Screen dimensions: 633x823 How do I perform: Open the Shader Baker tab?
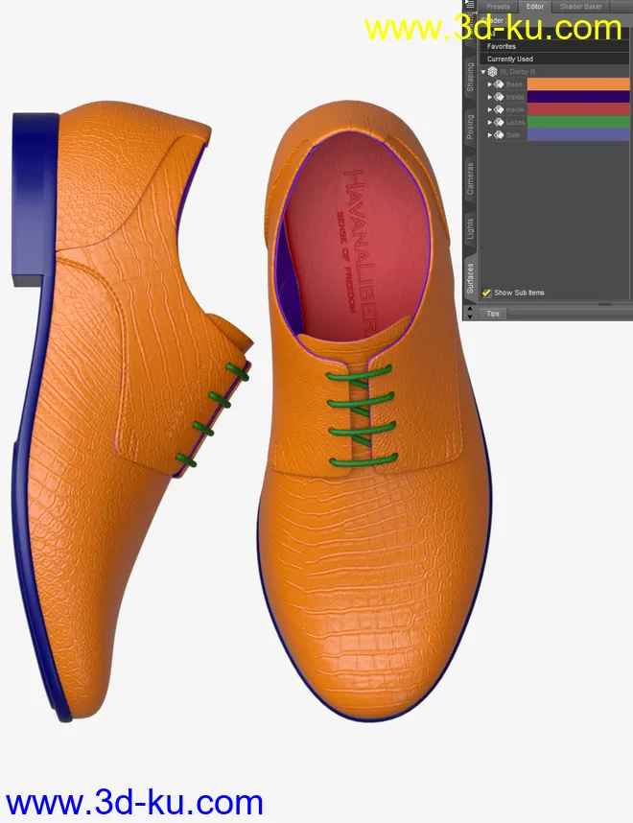click(580, 6)
